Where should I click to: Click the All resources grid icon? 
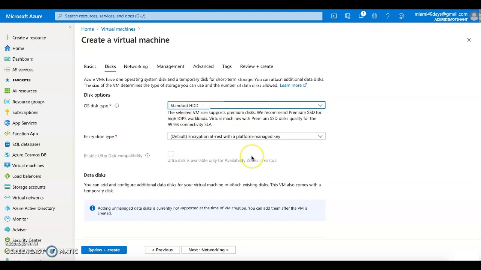(x=7, y=91)
